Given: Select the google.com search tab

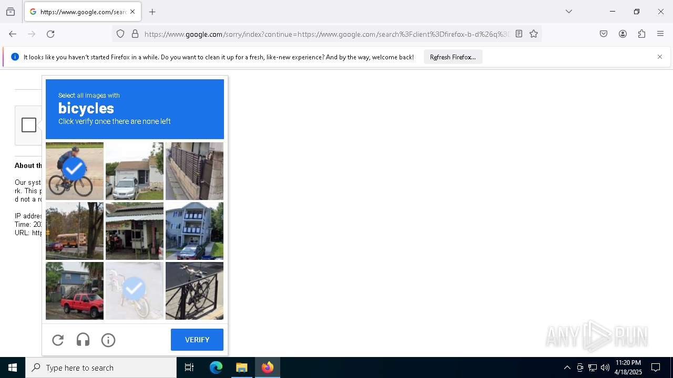Looking at the screenshot, I should pos(82,12).
